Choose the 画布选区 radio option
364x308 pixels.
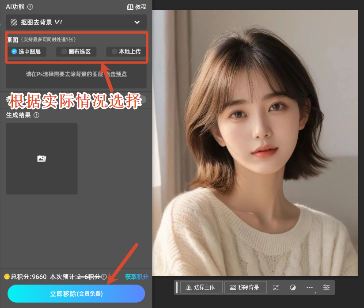[x=75, y=51]
